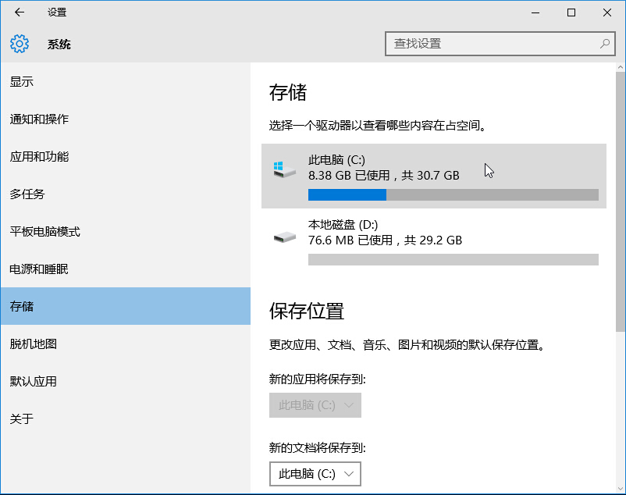The width and height of the screenshot is (626, 495).
Task: Click the back arrow at top left
Action: pyautogui.click(x=17, y=12)
